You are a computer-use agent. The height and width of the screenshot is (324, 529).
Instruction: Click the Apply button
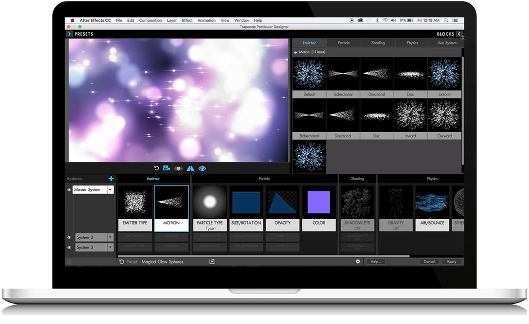tap(452, 262)
